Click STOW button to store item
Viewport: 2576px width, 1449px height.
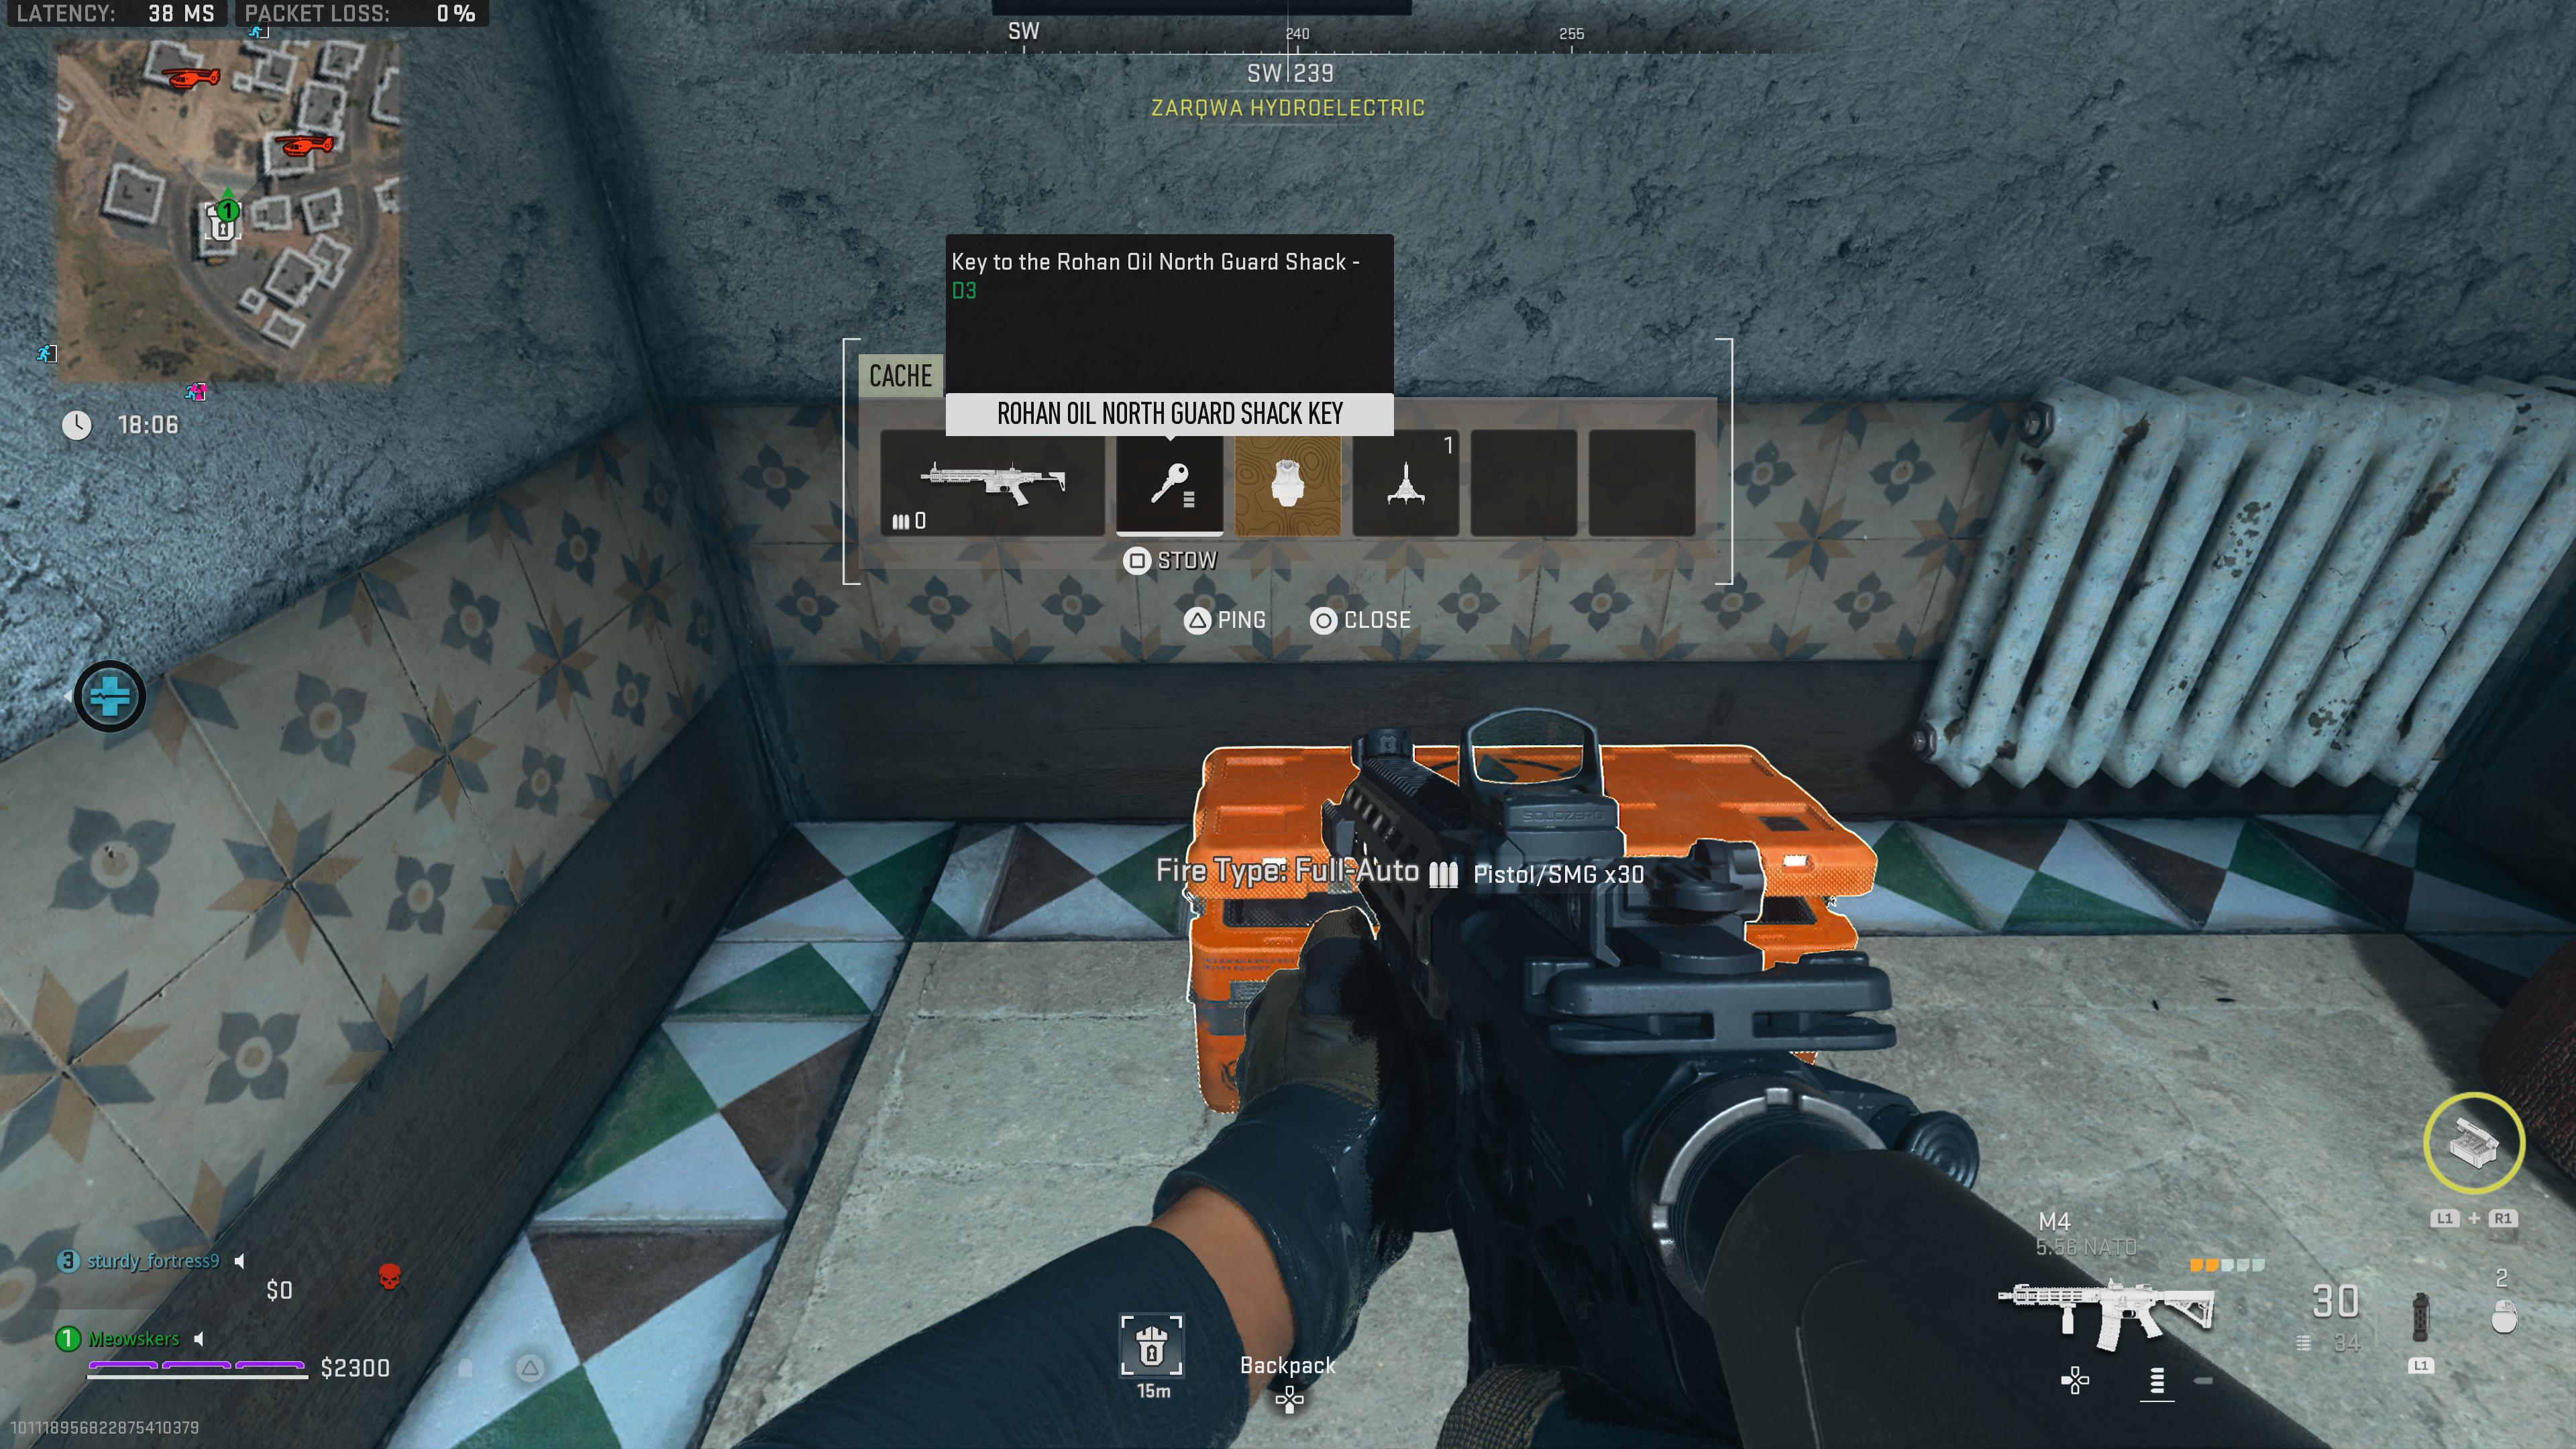(1168, 561)
